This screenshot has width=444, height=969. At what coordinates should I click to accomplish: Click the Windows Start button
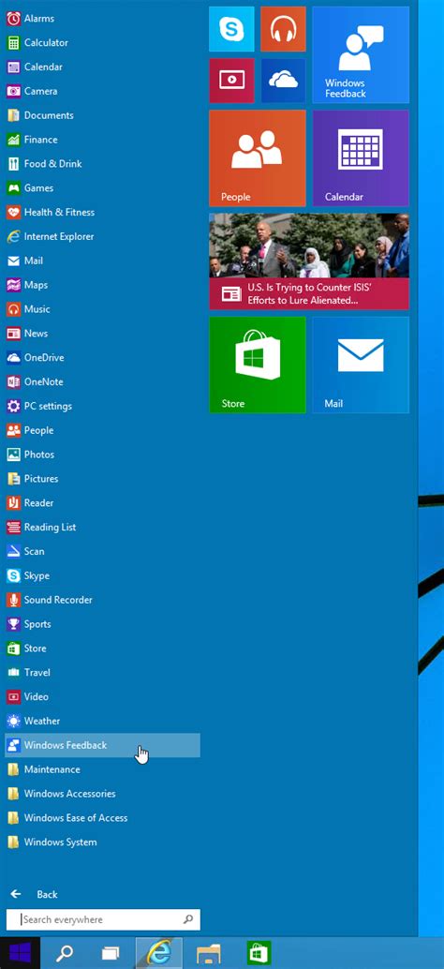[x=20, y=953]
